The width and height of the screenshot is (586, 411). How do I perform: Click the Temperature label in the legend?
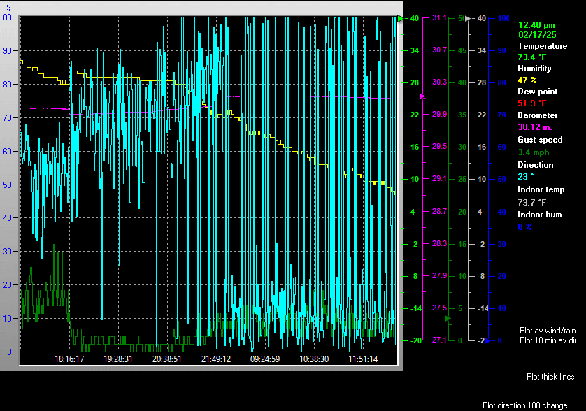tap(542, 46)
